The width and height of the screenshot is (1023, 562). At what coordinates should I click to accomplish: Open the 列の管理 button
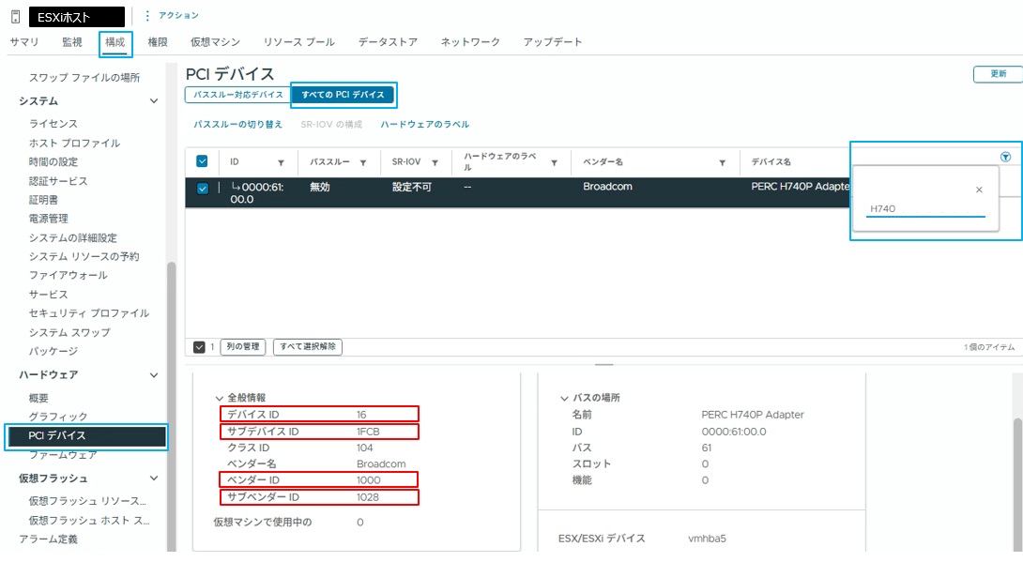[x=243, y=346]
